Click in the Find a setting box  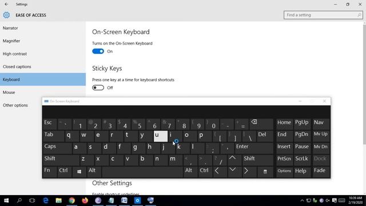coord(323,15)
